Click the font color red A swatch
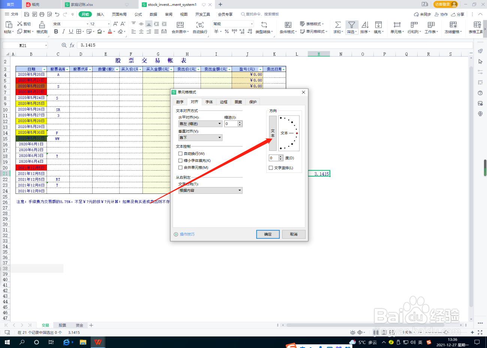This screenshot has width=487, height=348. tap(110, 31)
